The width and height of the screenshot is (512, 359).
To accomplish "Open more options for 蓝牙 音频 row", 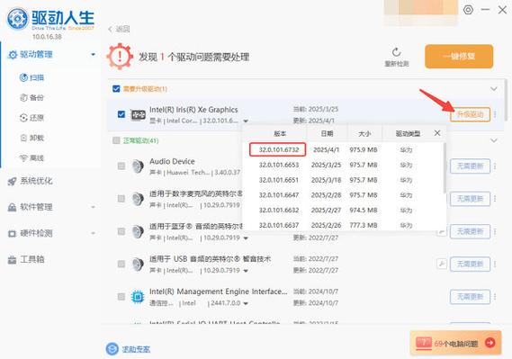I will pos(495,231).
